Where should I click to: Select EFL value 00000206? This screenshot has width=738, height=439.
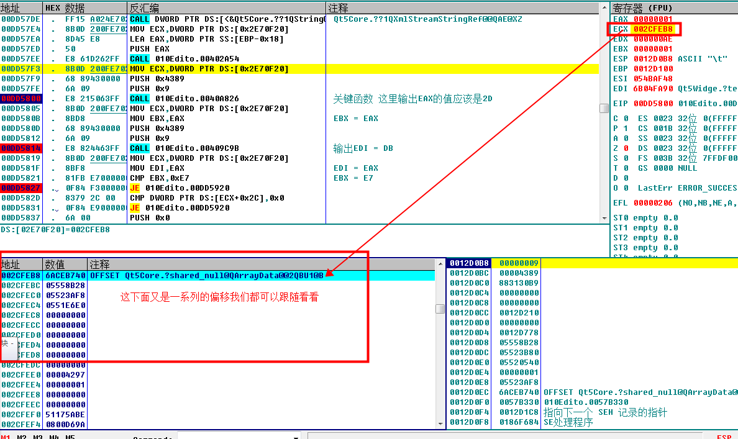click(x=653, y=203)
